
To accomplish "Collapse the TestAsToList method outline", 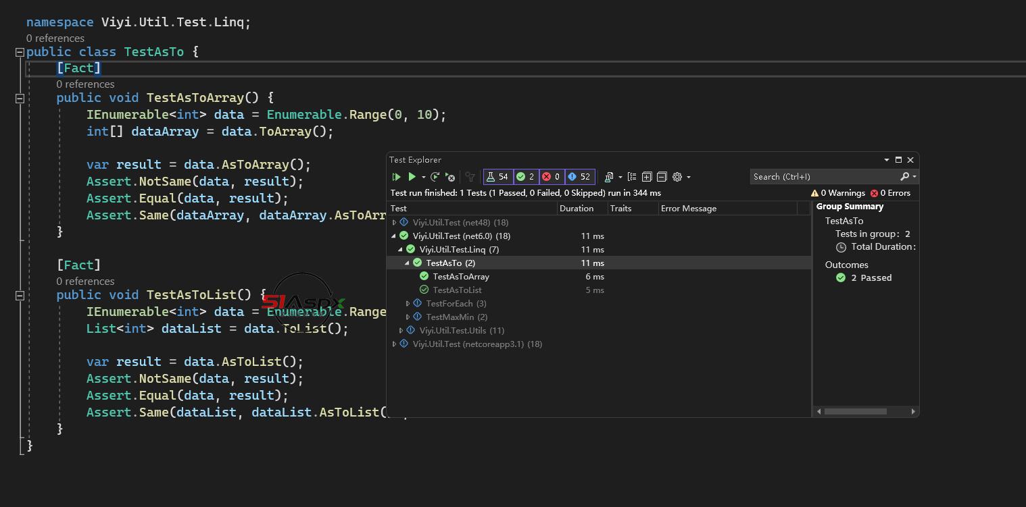I will click(20, 295).
